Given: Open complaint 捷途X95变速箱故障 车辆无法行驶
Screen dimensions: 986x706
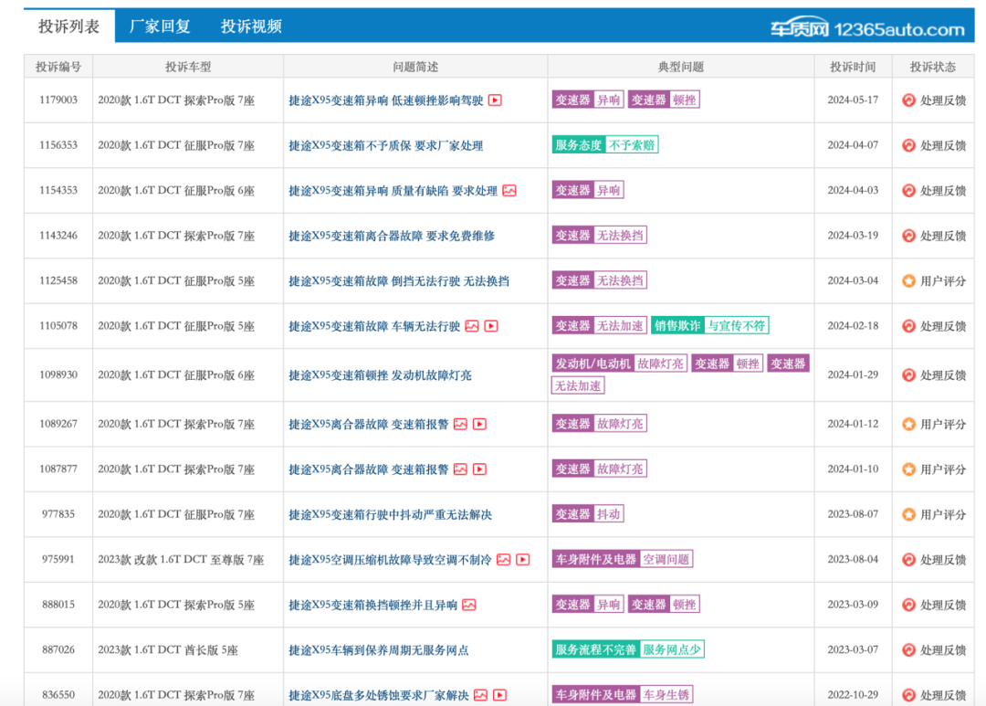Looking at the screenshot, I should pyautogui.click(x=374, y=326).
